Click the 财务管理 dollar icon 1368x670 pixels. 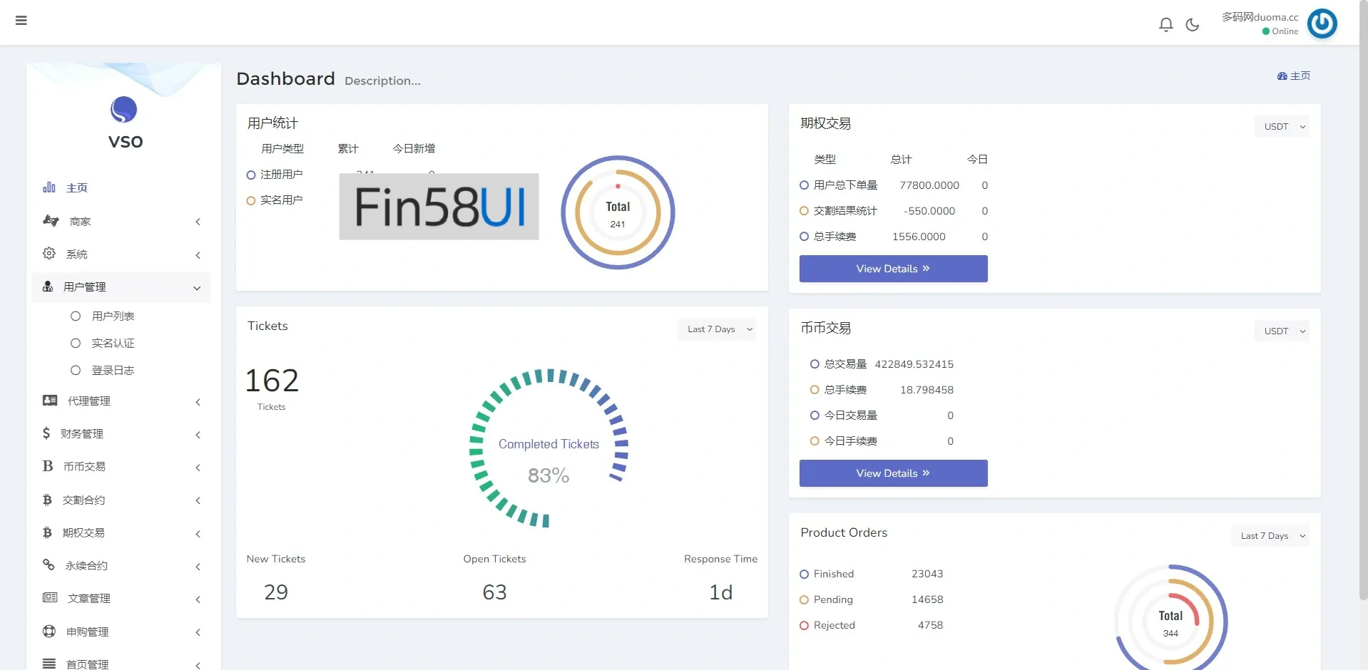46,433
